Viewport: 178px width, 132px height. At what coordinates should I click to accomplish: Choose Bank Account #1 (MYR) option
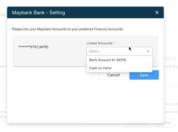tap(120, 60)
